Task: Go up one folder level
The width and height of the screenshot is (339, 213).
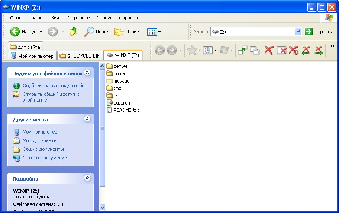Action: point(74,32)
